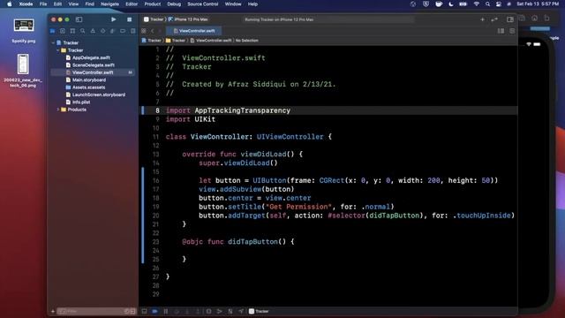Expand the Products folder
Screen dimensions: 565x318
[58, 110]
